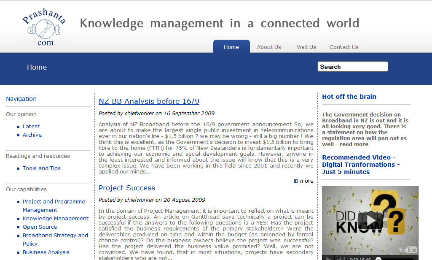Click the video seek bar handle
This screenshot has width=432, height=260.
(x=378, y=259)
